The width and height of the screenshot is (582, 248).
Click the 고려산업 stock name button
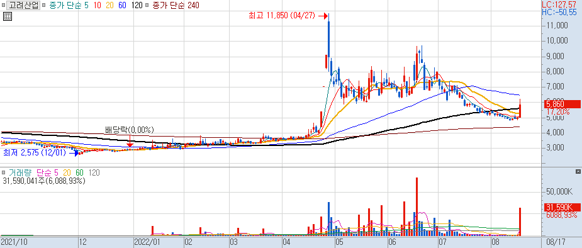pyautogui.click(x=23, y=6)
